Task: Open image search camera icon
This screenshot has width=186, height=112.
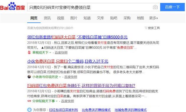Action: (x=155, y=7)
